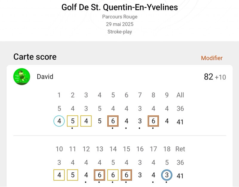Click the Ret column header
239x187 pixels.
tap(180, 149)
